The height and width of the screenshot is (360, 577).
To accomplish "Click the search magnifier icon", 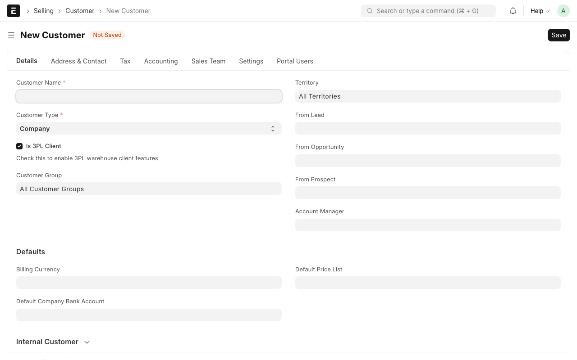I will (370, 11).
